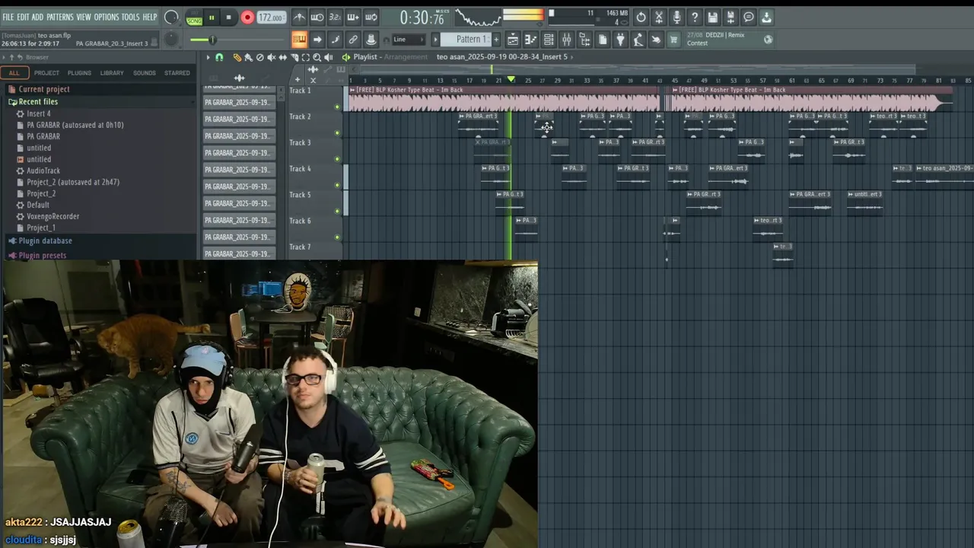Viewport: 974px width, 548px height.
Task: Open the plugin picker plug icon
Action: point(621,40)
